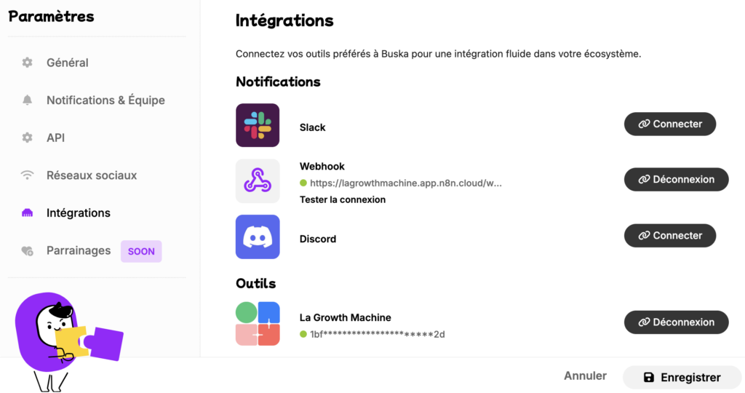This screenshot has width=745, height=393.
Task: Click the gear icon beside Général
Action: [x=28, y=63]
